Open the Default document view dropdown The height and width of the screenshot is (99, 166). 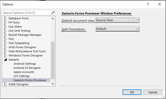click(x=117, y=20)
